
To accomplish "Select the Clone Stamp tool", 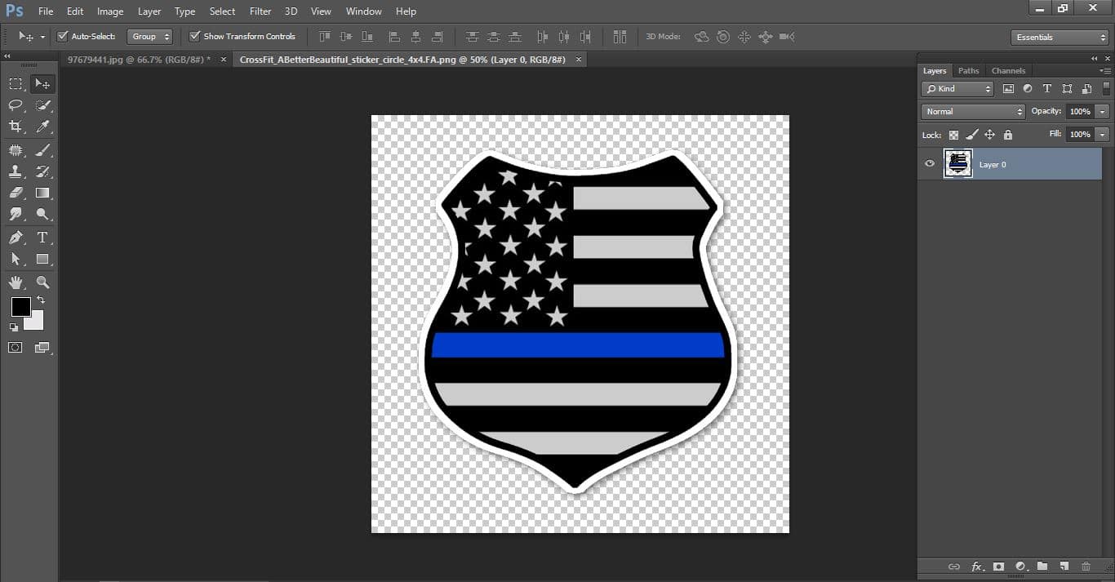I will pyautogui.click(x=16, y=171).
